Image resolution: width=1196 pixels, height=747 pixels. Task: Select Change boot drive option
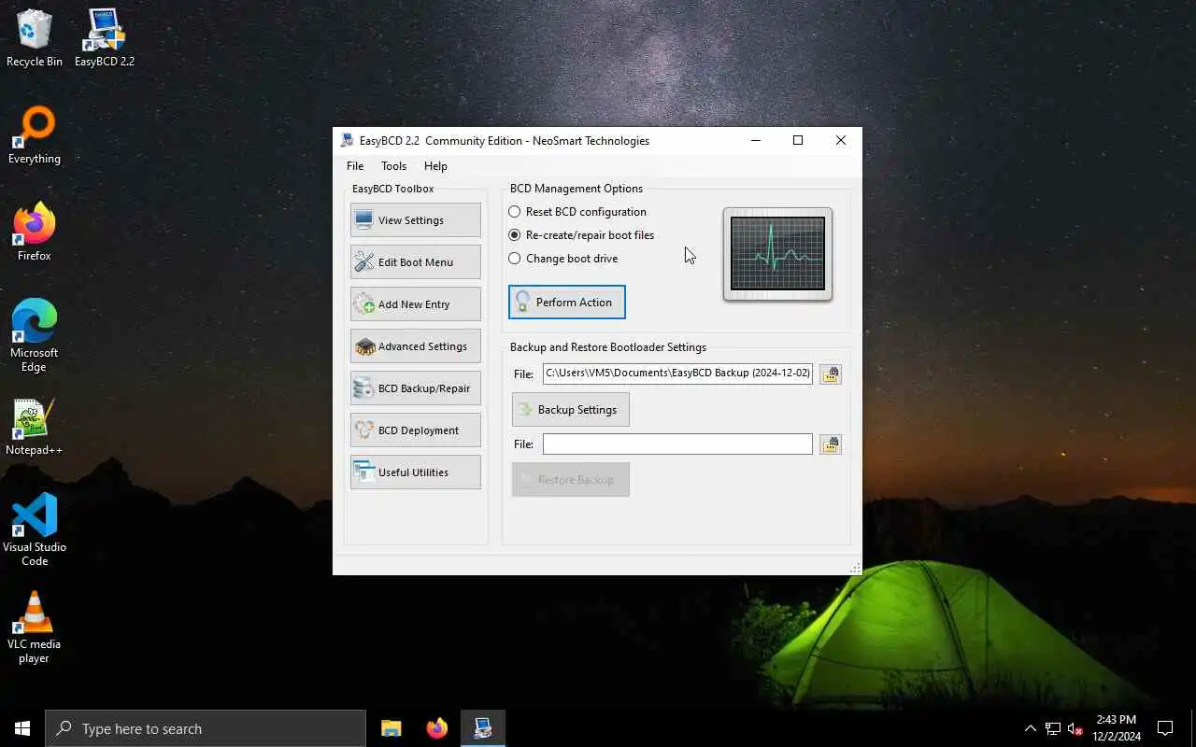[563, 259]
